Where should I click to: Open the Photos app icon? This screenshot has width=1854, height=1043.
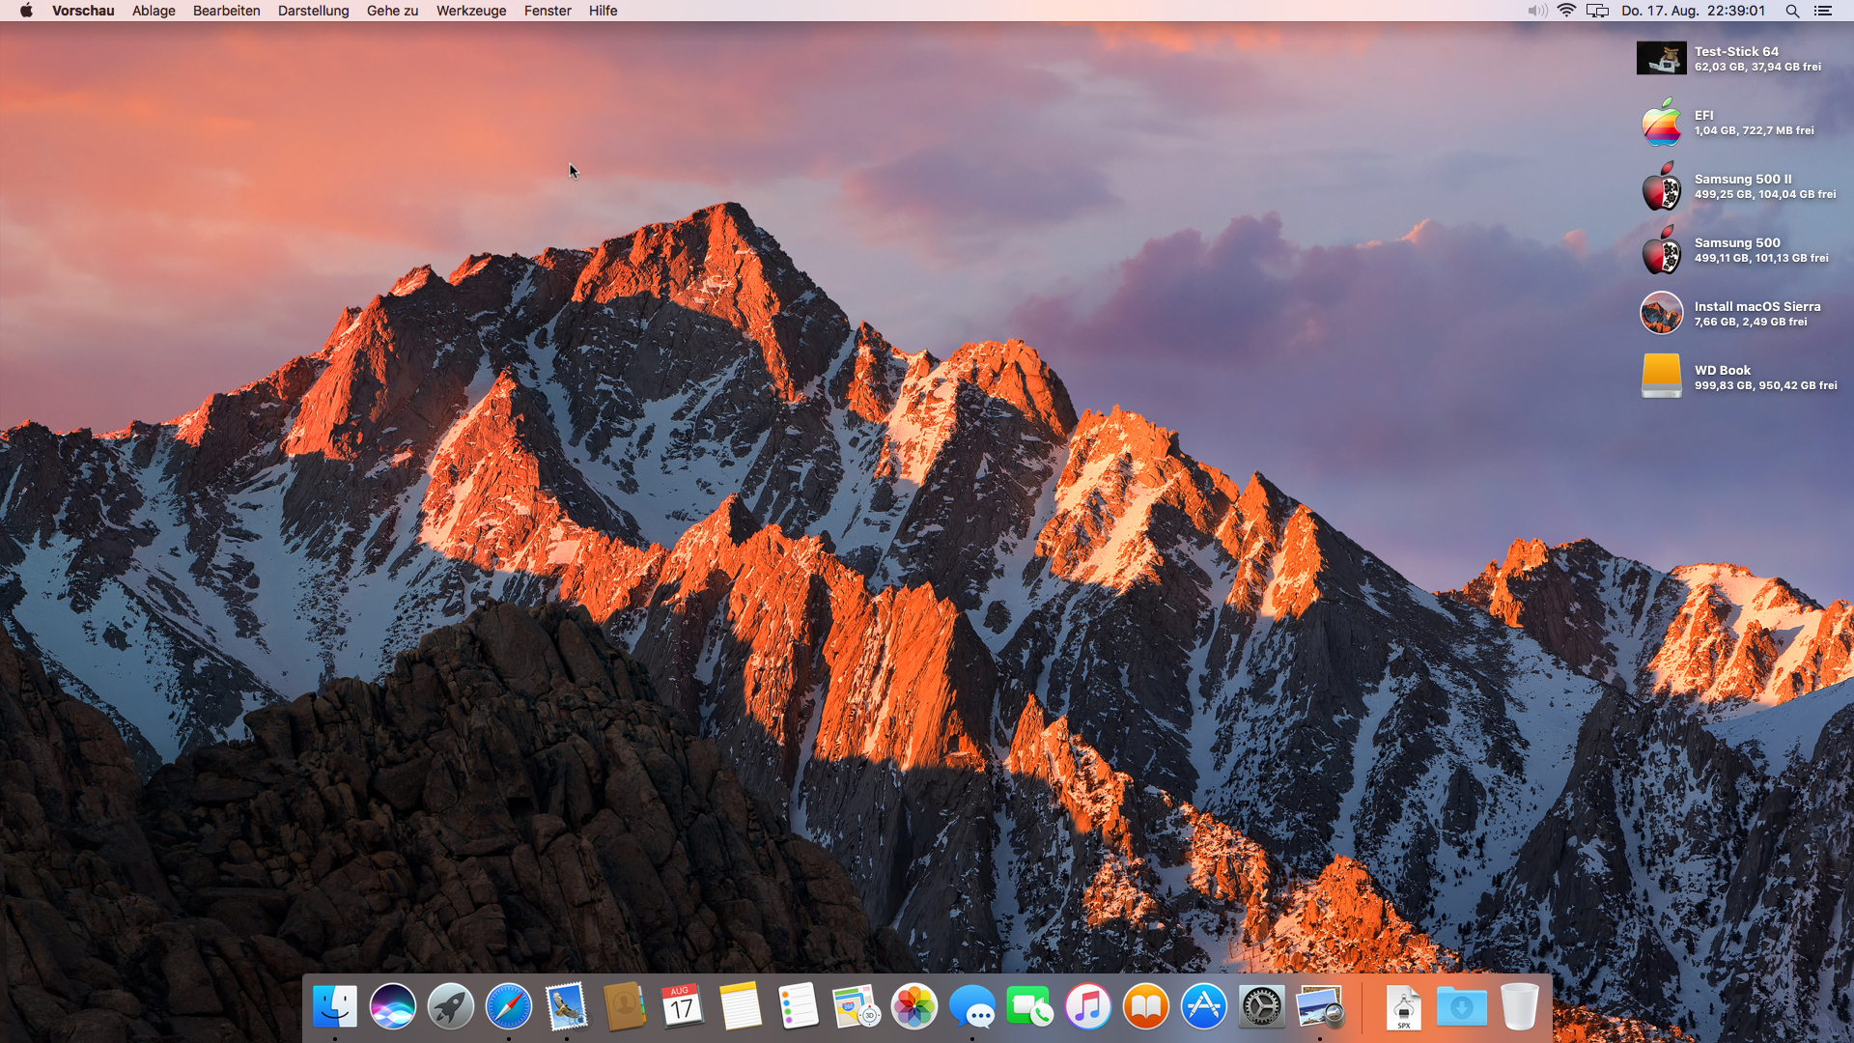(914, 1007)
